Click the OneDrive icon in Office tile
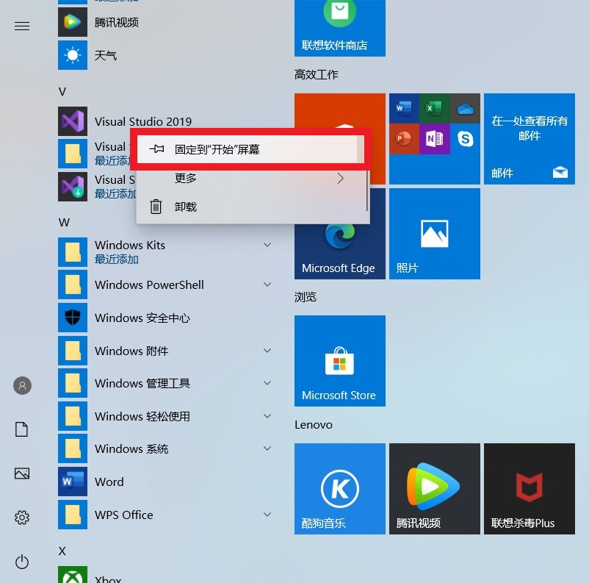The width and height of the screenshot is (589, 583). (465, 108)
